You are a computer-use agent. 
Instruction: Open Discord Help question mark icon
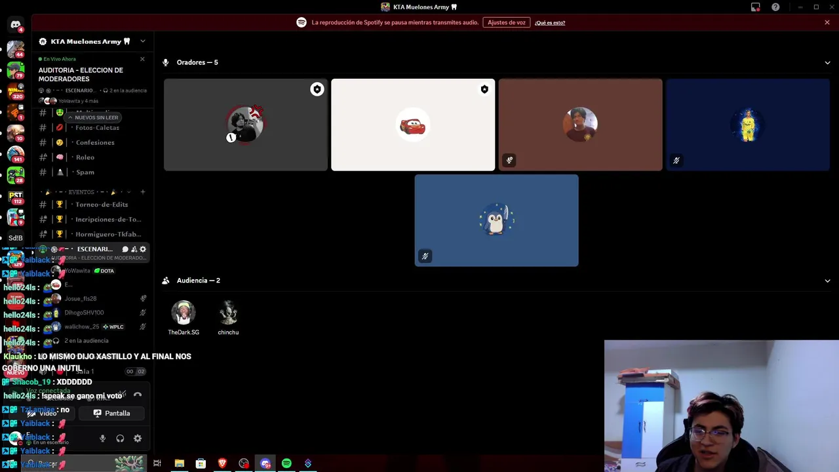pyautogui.click(x=775, y=7)
